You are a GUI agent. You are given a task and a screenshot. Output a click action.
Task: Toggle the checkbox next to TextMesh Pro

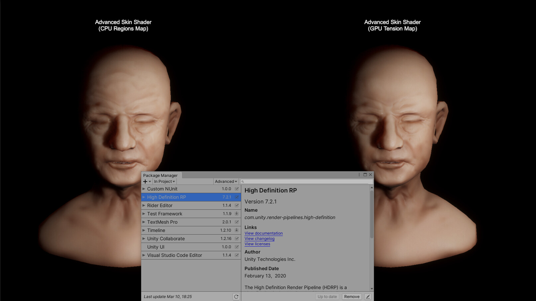[236, 222]
